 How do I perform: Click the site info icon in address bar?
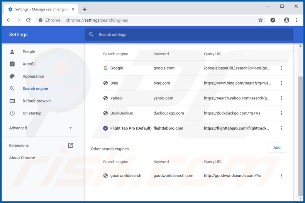41,20
